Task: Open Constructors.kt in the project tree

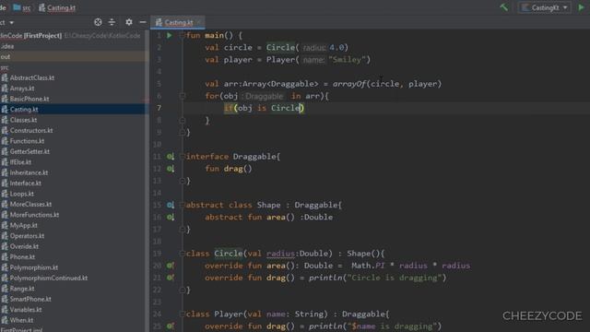Action: [x=31, y=131]
